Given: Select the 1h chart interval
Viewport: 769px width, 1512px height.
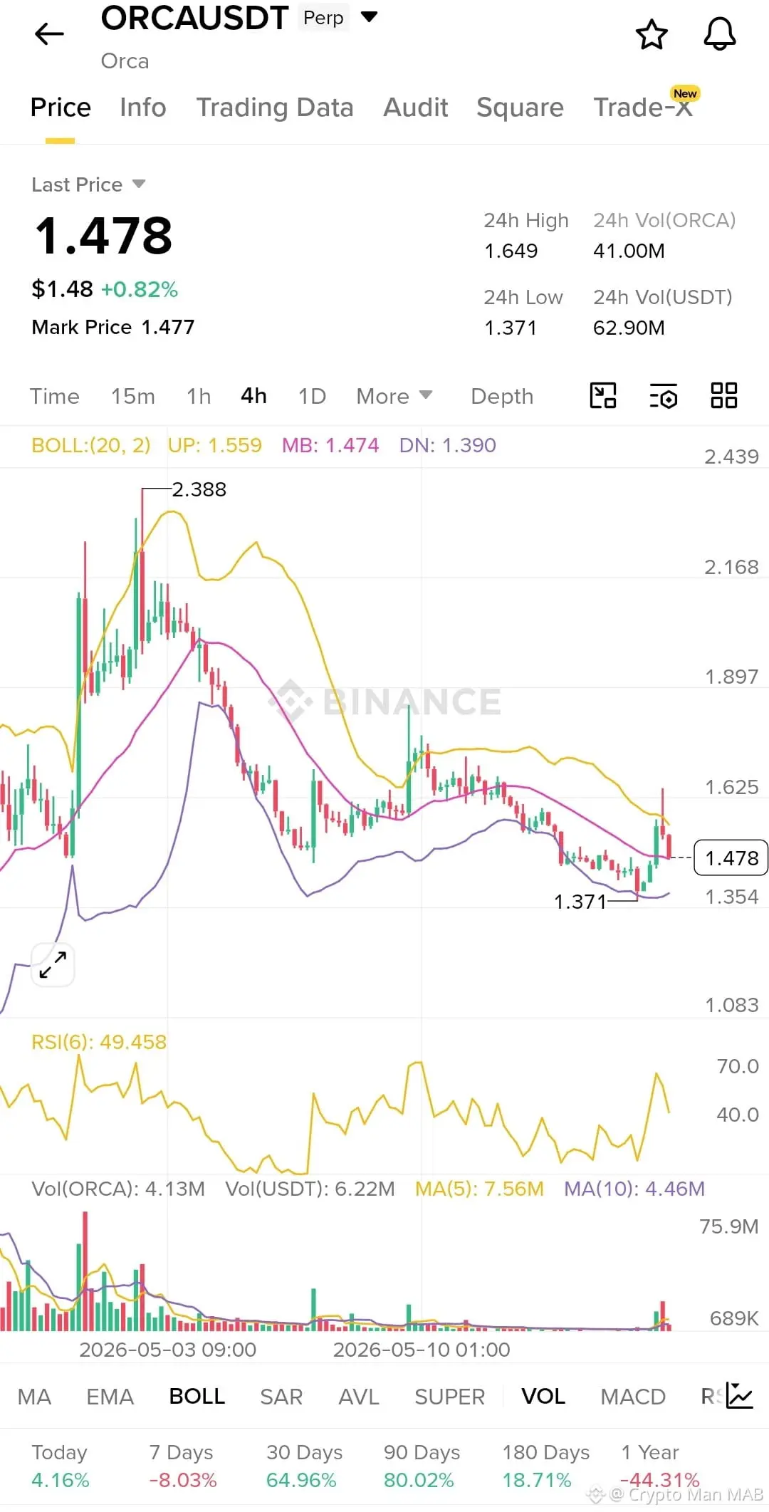Looking at the screenshot, I should (x=199, y=396).
